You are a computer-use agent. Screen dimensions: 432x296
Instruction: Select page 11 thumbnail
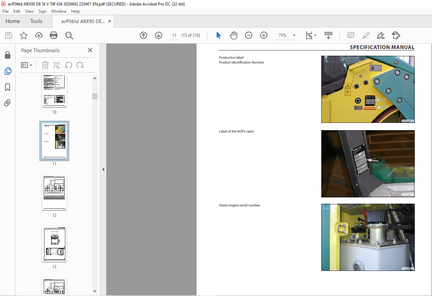coord(54,141)
